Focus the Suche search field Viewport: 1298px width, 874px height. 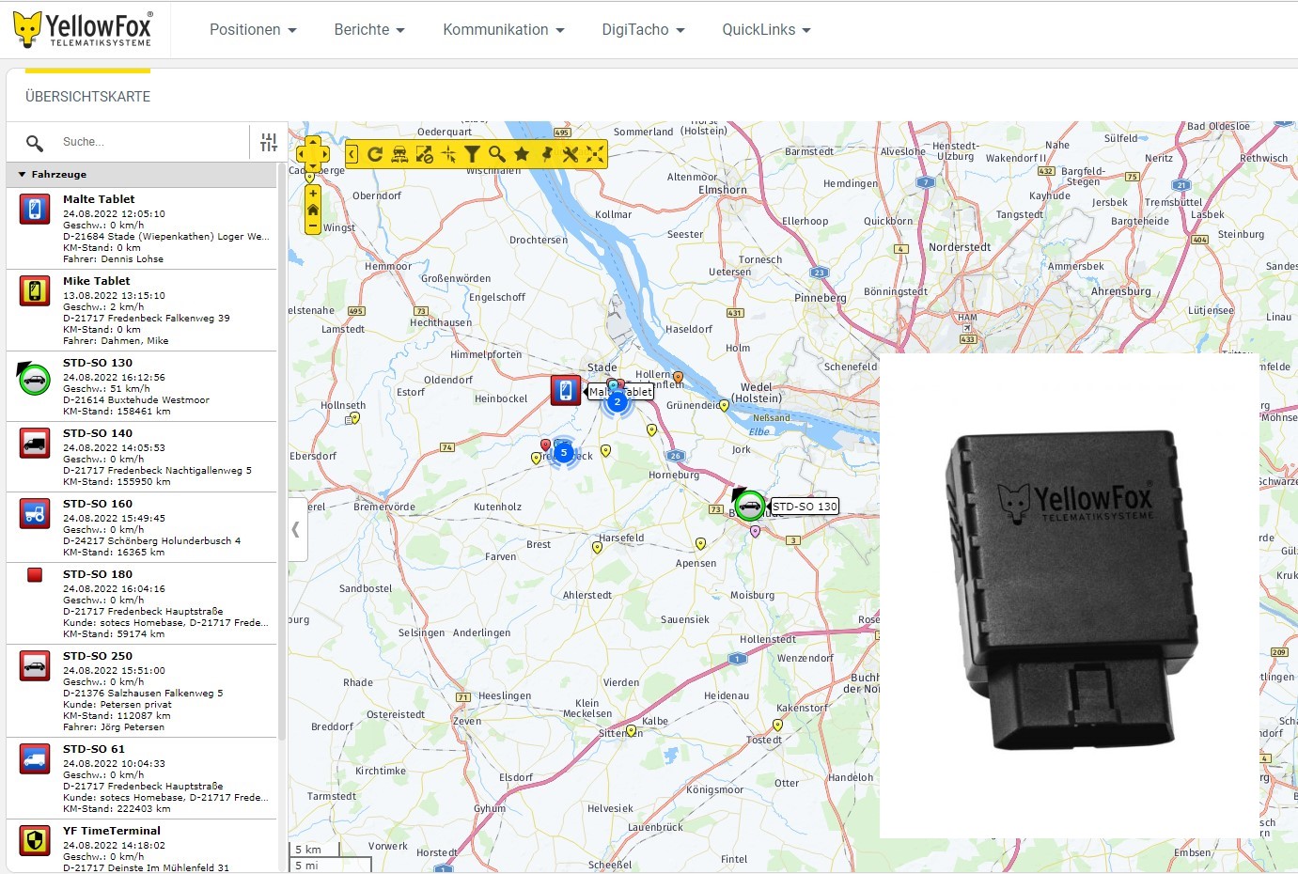coord(150,142)
